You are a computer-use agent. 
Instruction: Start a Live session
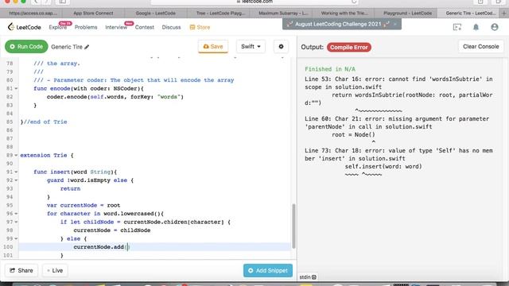coord(55,270)
